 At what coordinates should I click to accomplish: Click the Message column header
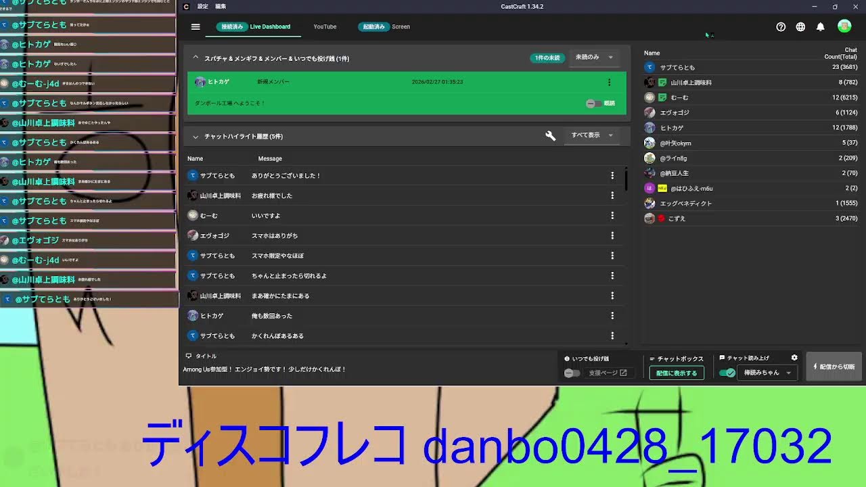tap(270, 159)
